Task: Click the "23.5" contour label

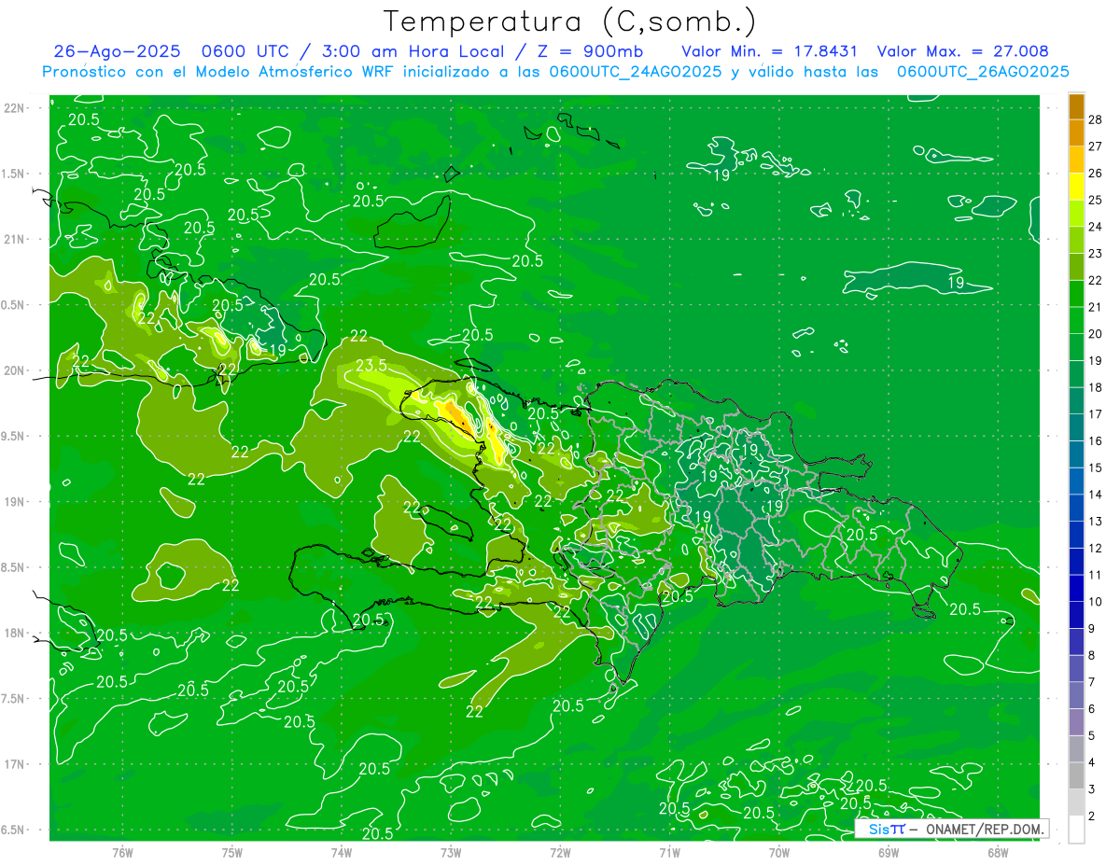Action: 371,366
